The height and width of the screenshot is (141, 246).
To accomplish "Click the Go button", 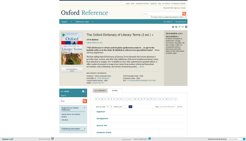I will point(130,107).
